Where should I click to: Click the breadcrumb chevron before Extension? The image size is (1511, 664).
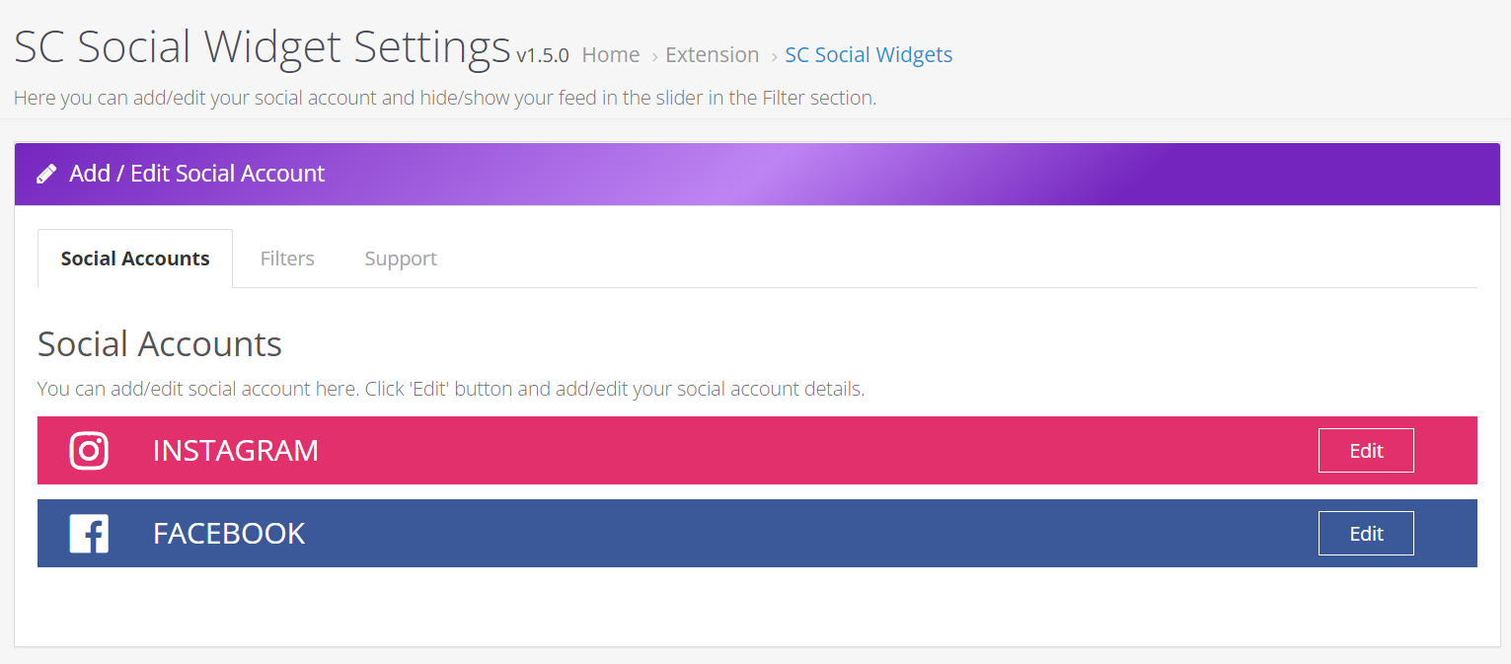[x=654, y=56]
